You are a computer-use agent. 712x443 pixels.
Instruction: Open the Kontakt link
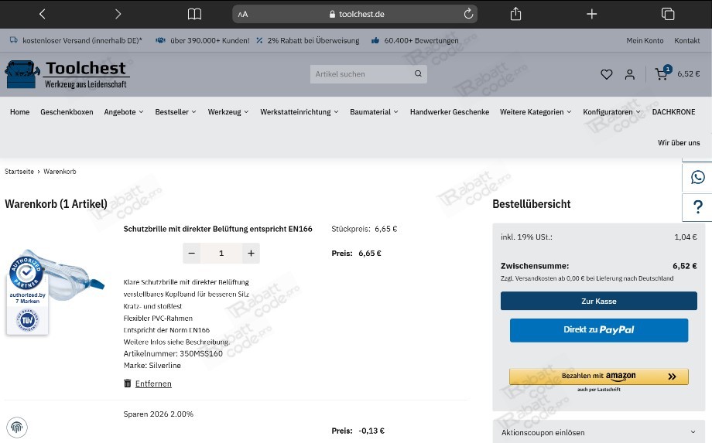tap(686, 40)
